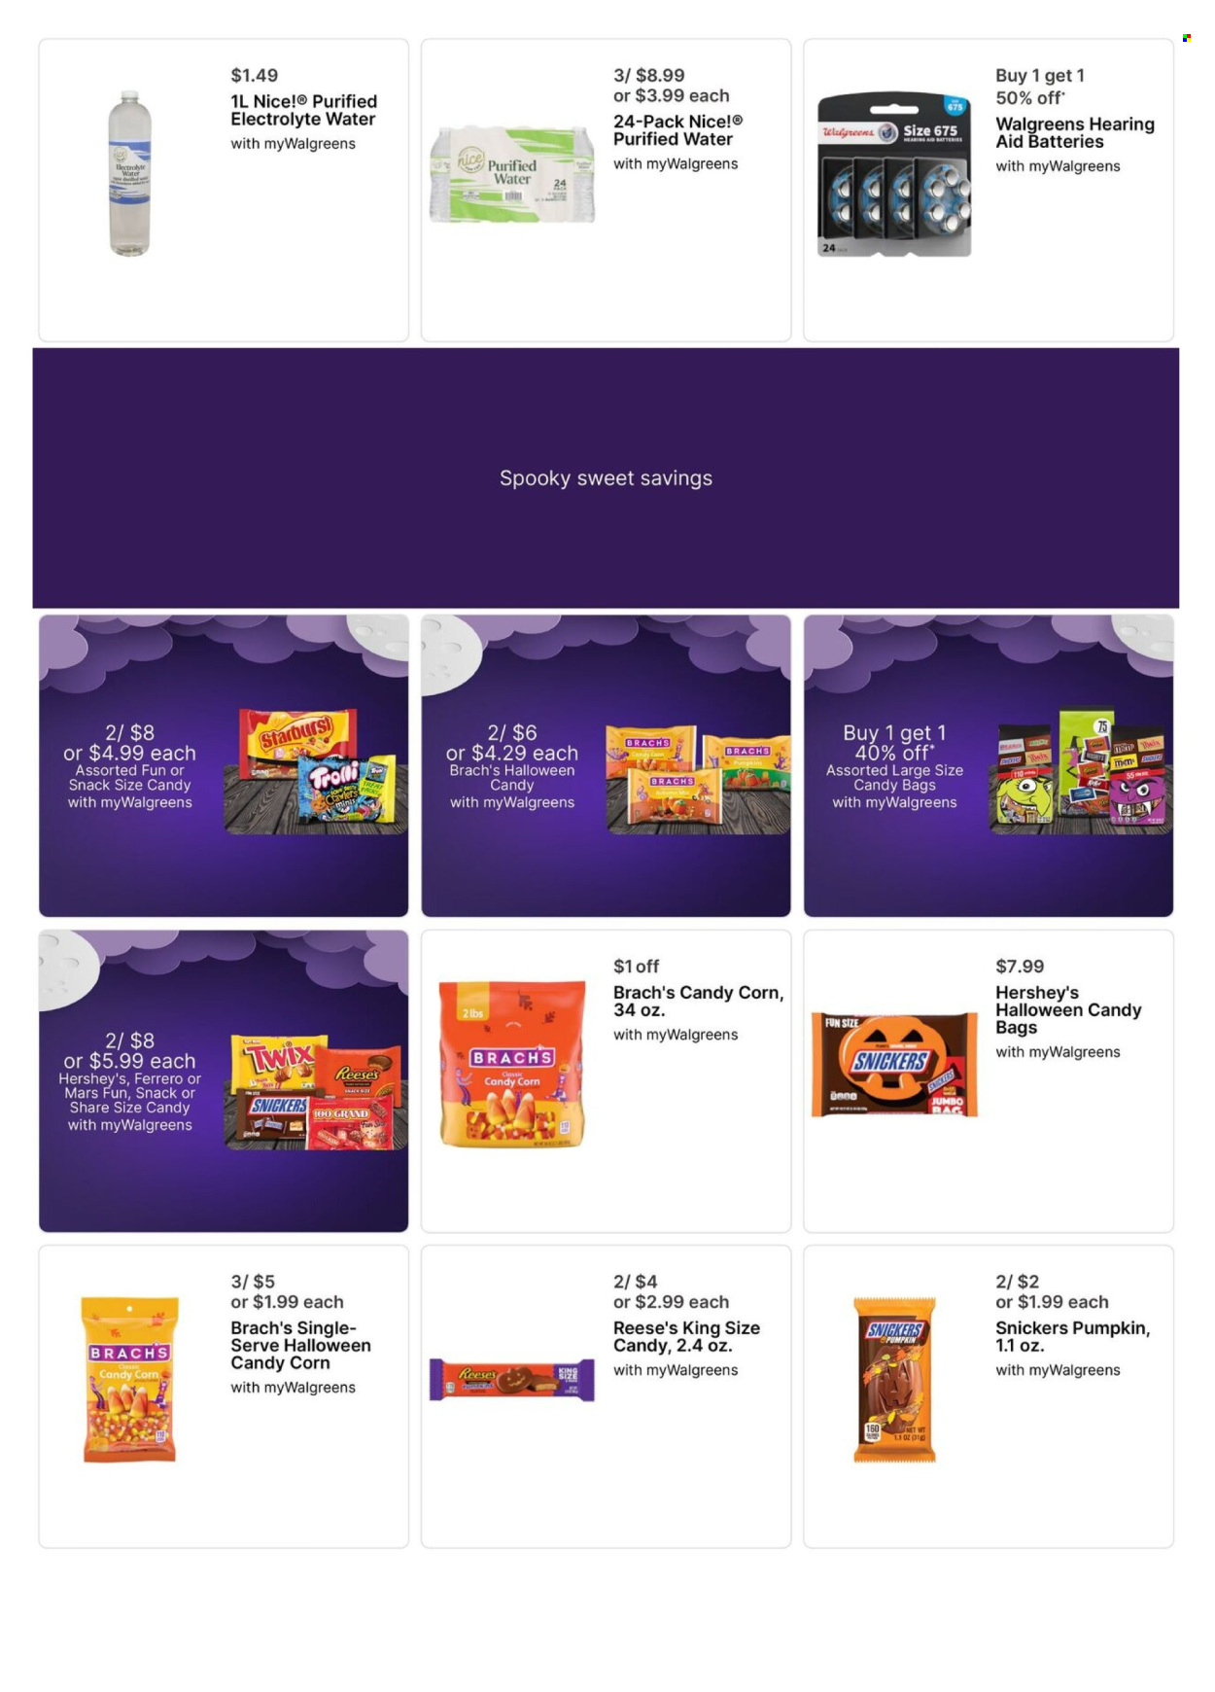
Task: Click the Reese's King Size Candy title
Action: (686, 1336)
